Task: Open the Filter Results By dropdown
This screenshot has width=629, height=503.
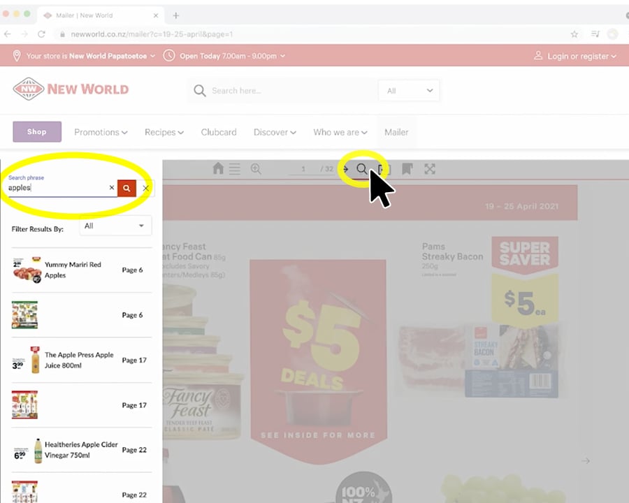Action: click(x=115, y=226)
